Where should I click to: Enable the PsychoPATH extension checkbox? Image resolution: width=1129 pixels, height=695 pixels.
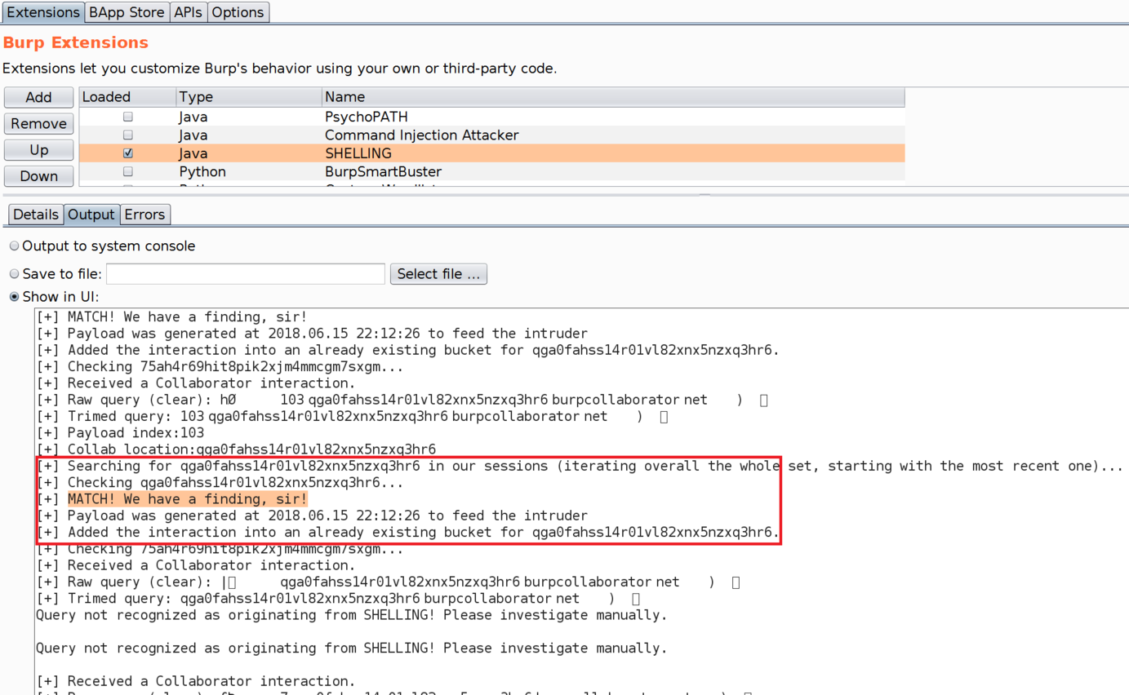coord(127,117)
